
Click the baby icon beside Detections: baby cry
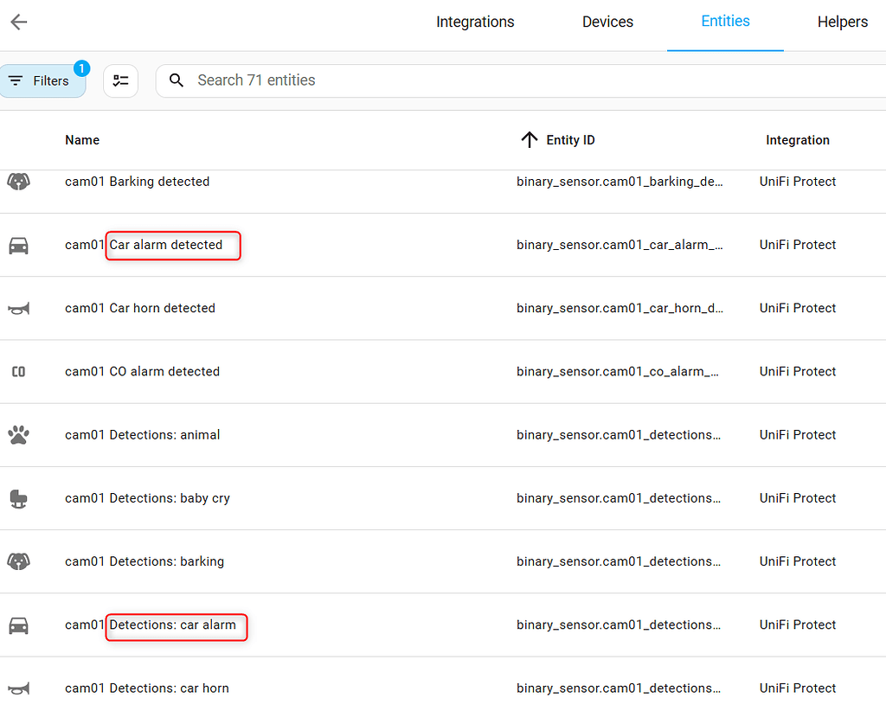(x=19, y=497)
